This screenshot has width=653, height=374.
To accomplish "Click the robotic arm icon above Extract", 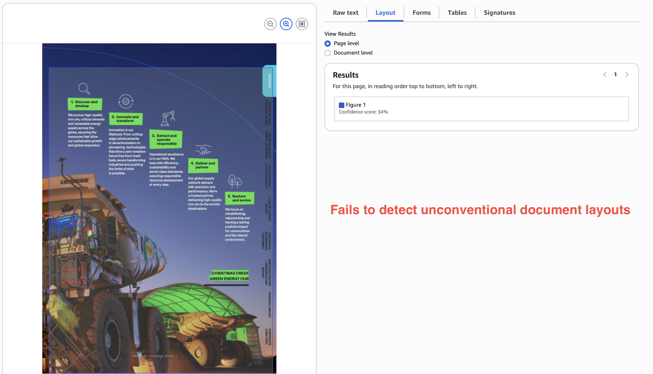I will [168, 118].
